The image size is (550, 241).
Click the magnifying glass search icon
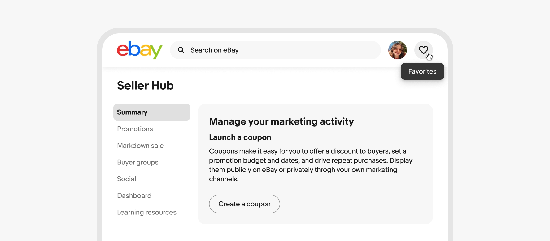pyautogui.click(x=181, y=50)
